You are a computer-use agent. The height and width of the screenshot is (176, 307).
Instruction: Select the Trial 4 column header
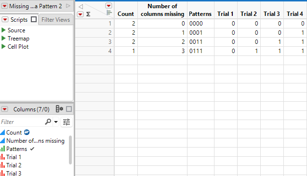[294, 14]
